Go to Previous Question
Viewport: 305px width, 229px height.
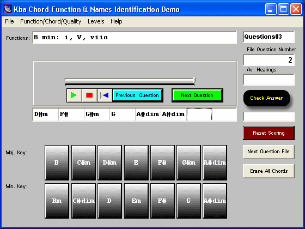[137, 95]
